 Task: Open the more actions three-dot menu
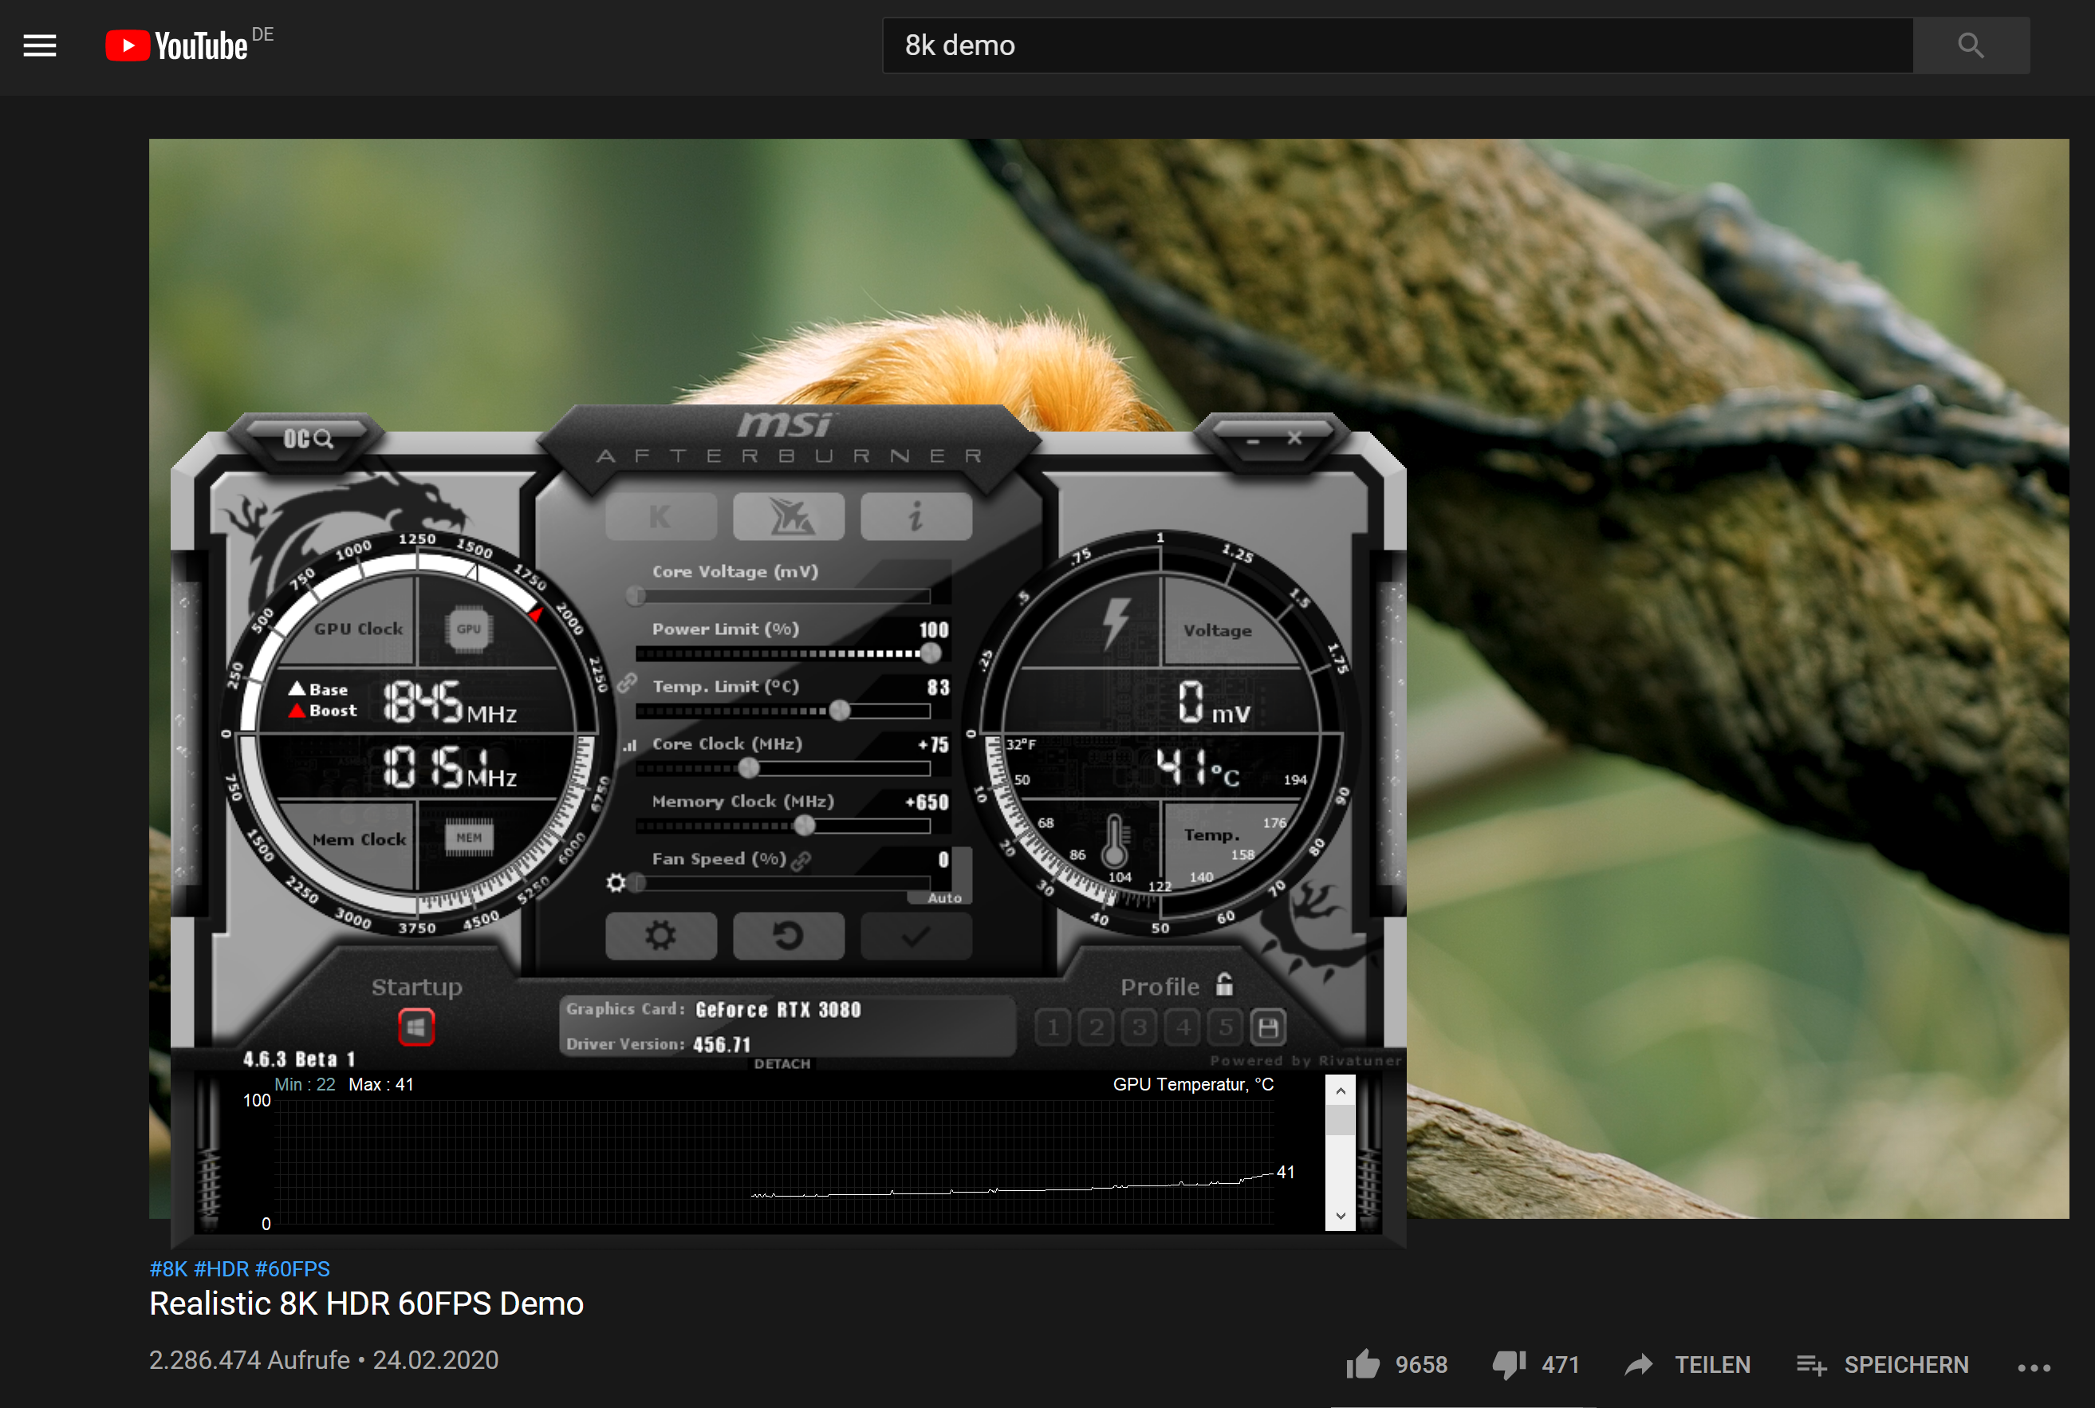tap(2033, 1367)
